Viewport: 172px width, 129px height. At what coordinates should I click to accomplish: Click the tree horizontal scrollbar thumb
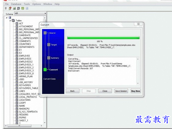[x=20, y=126]
